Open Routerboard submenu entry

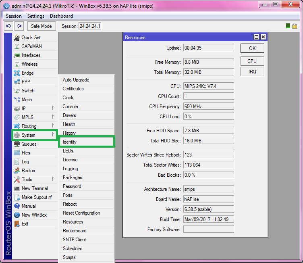coord(86,231)
